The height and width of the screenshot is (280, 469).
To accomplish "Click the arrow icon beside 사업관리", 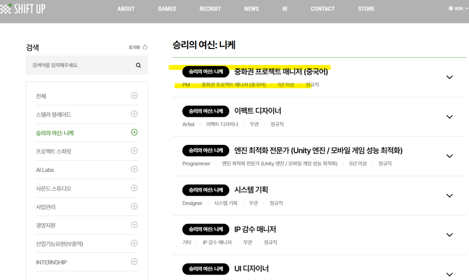I will pos(134,206).
